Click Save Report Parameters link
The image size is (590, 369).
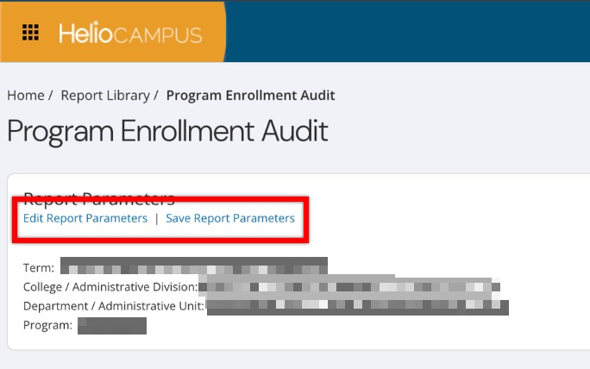[230, 218]
